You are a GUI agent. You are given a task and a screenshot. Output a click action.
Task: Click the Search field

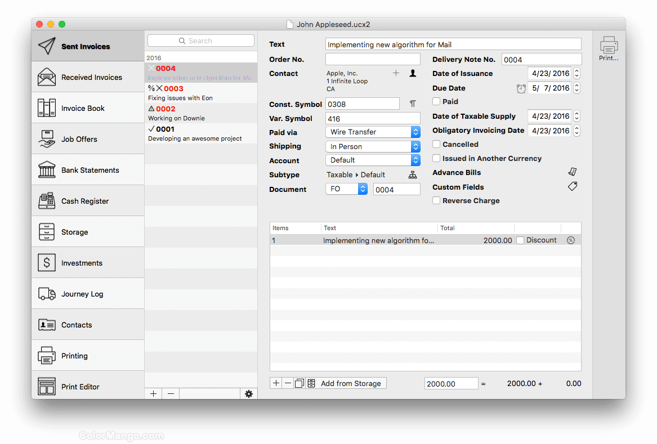pyautogui.click(x=200, y=41)
